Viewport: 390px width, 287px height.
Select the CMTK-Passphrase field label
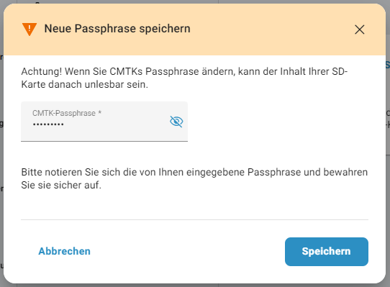coord(64,113)
